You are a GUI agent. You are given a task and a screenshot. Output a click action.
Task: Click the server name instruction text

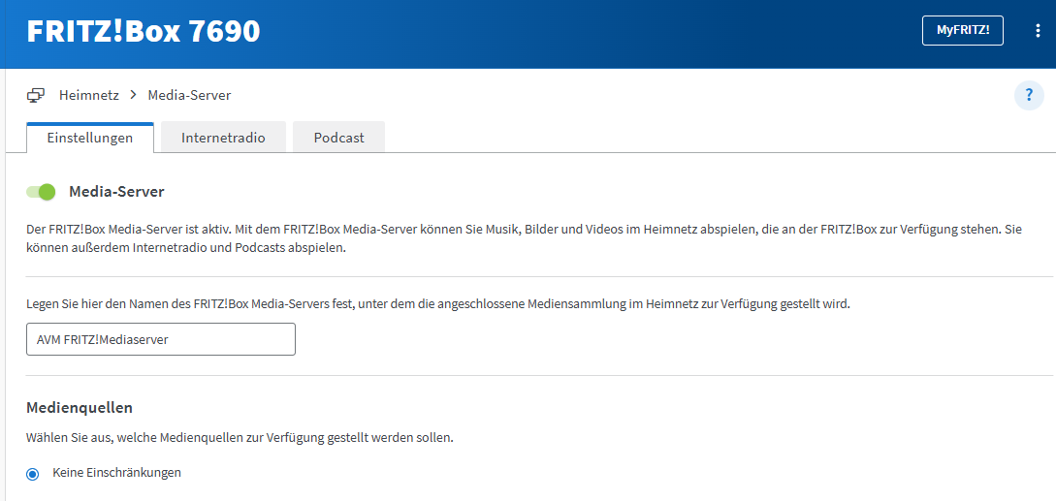click(x=437, y=303)
